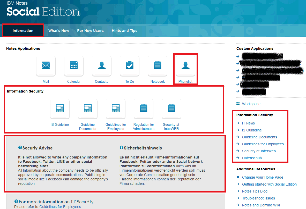Switch to the What's New tab
Screen dimensions: 306x209
59,31
